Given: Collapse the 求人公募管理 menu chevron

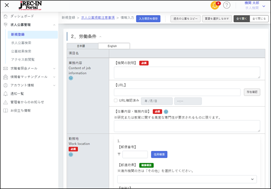Looking at the screenshot, I should [x=54, y=25].
